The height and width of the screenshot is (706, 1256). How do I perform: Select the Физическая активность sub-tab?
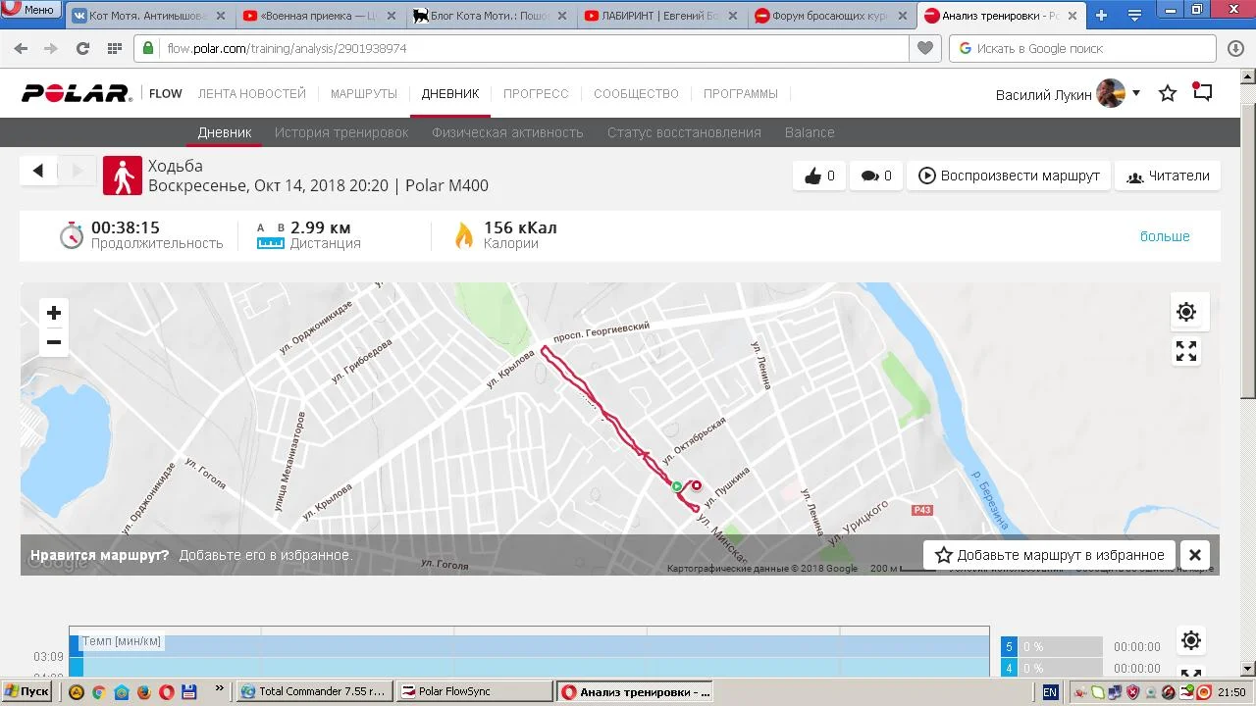pos(507,132)
